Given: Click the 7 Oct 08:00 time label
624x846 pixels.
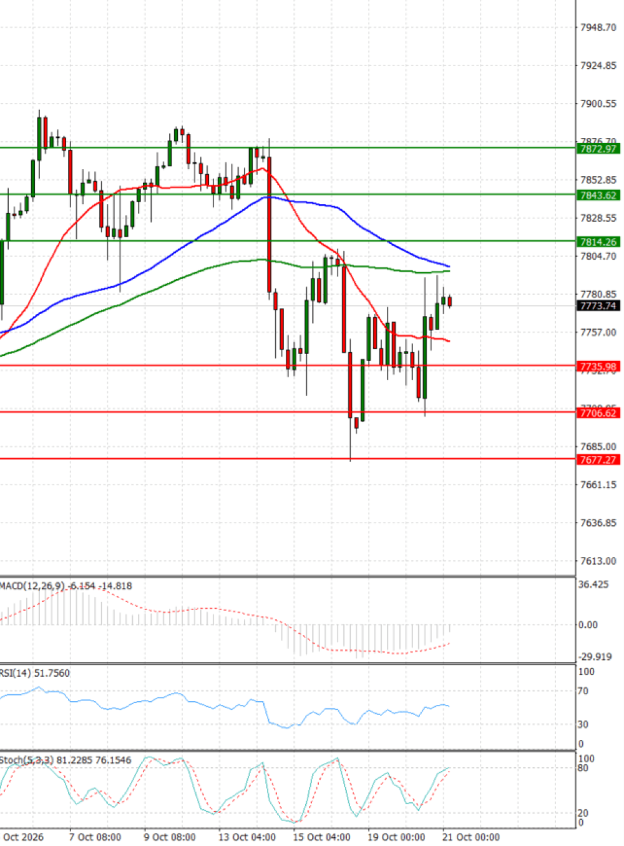Looking at the screenshot, I should (95, 837).
